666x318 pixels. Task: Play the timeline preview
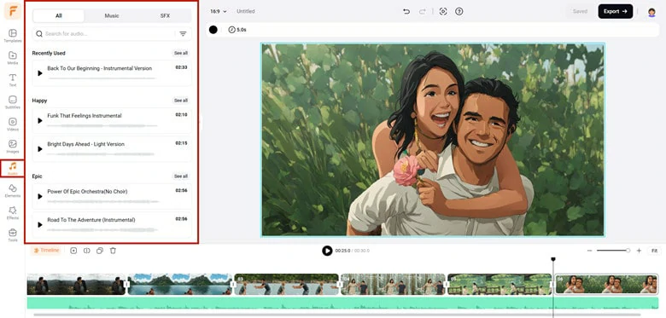coord(327,251)
